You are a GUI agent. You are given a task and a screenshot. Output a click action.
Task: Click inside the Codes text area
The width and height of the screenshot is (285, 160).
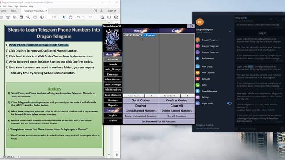pos(176,63)
